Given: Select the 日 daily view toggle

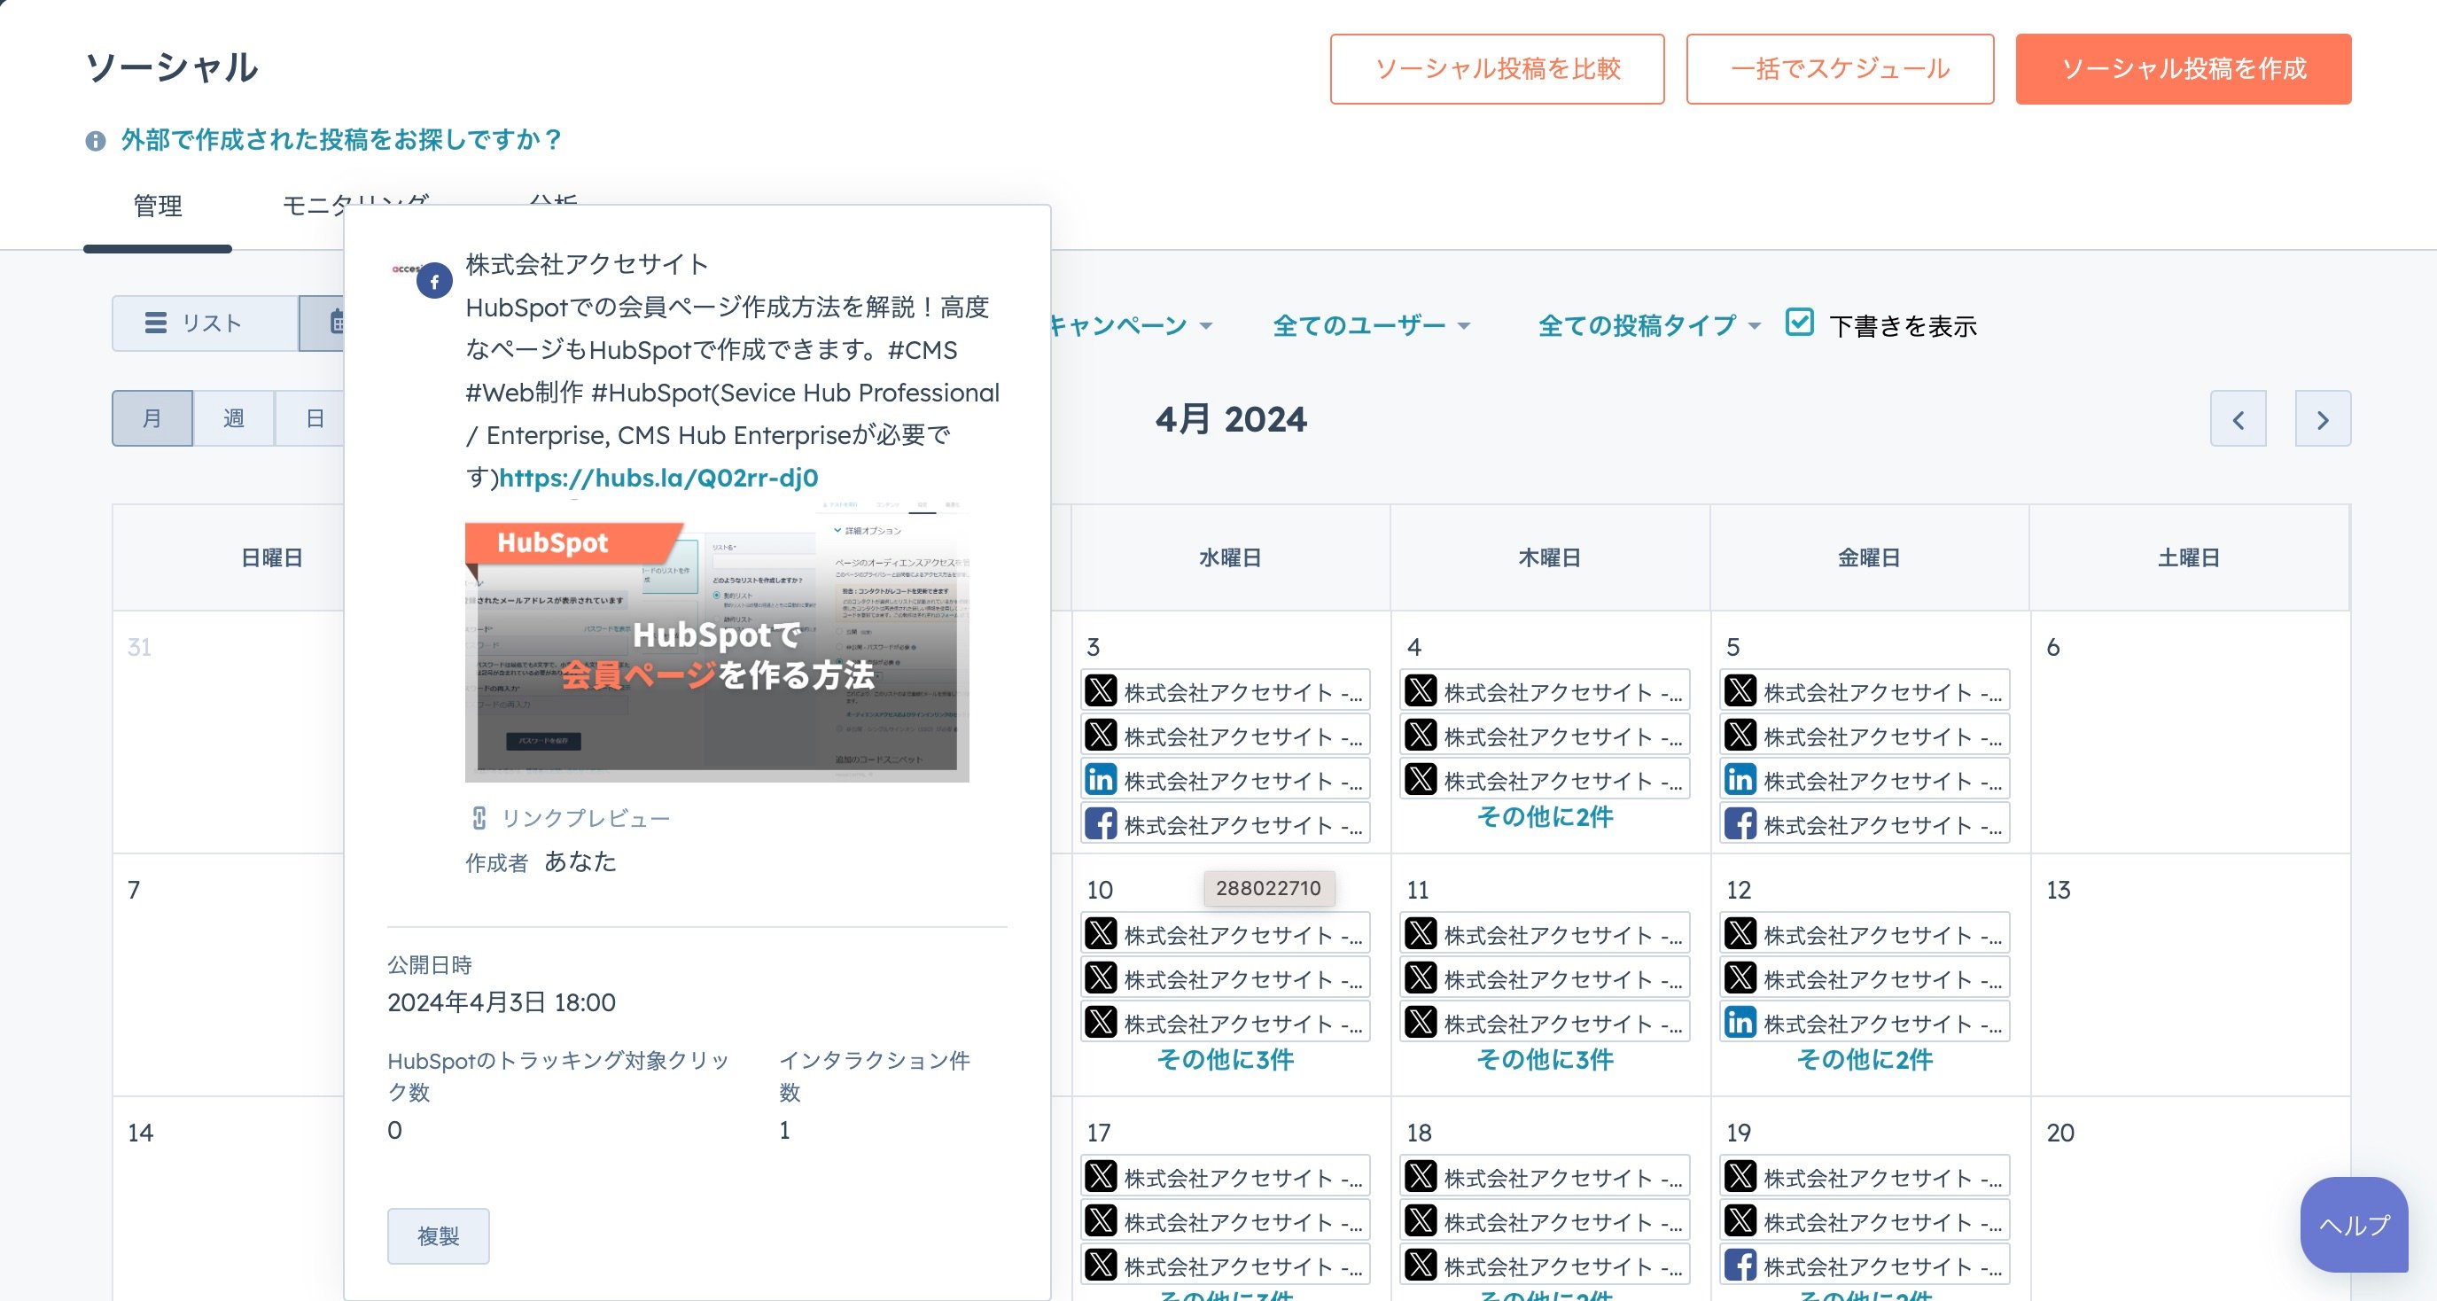Looking at the screenshot, I should (315, 418).
